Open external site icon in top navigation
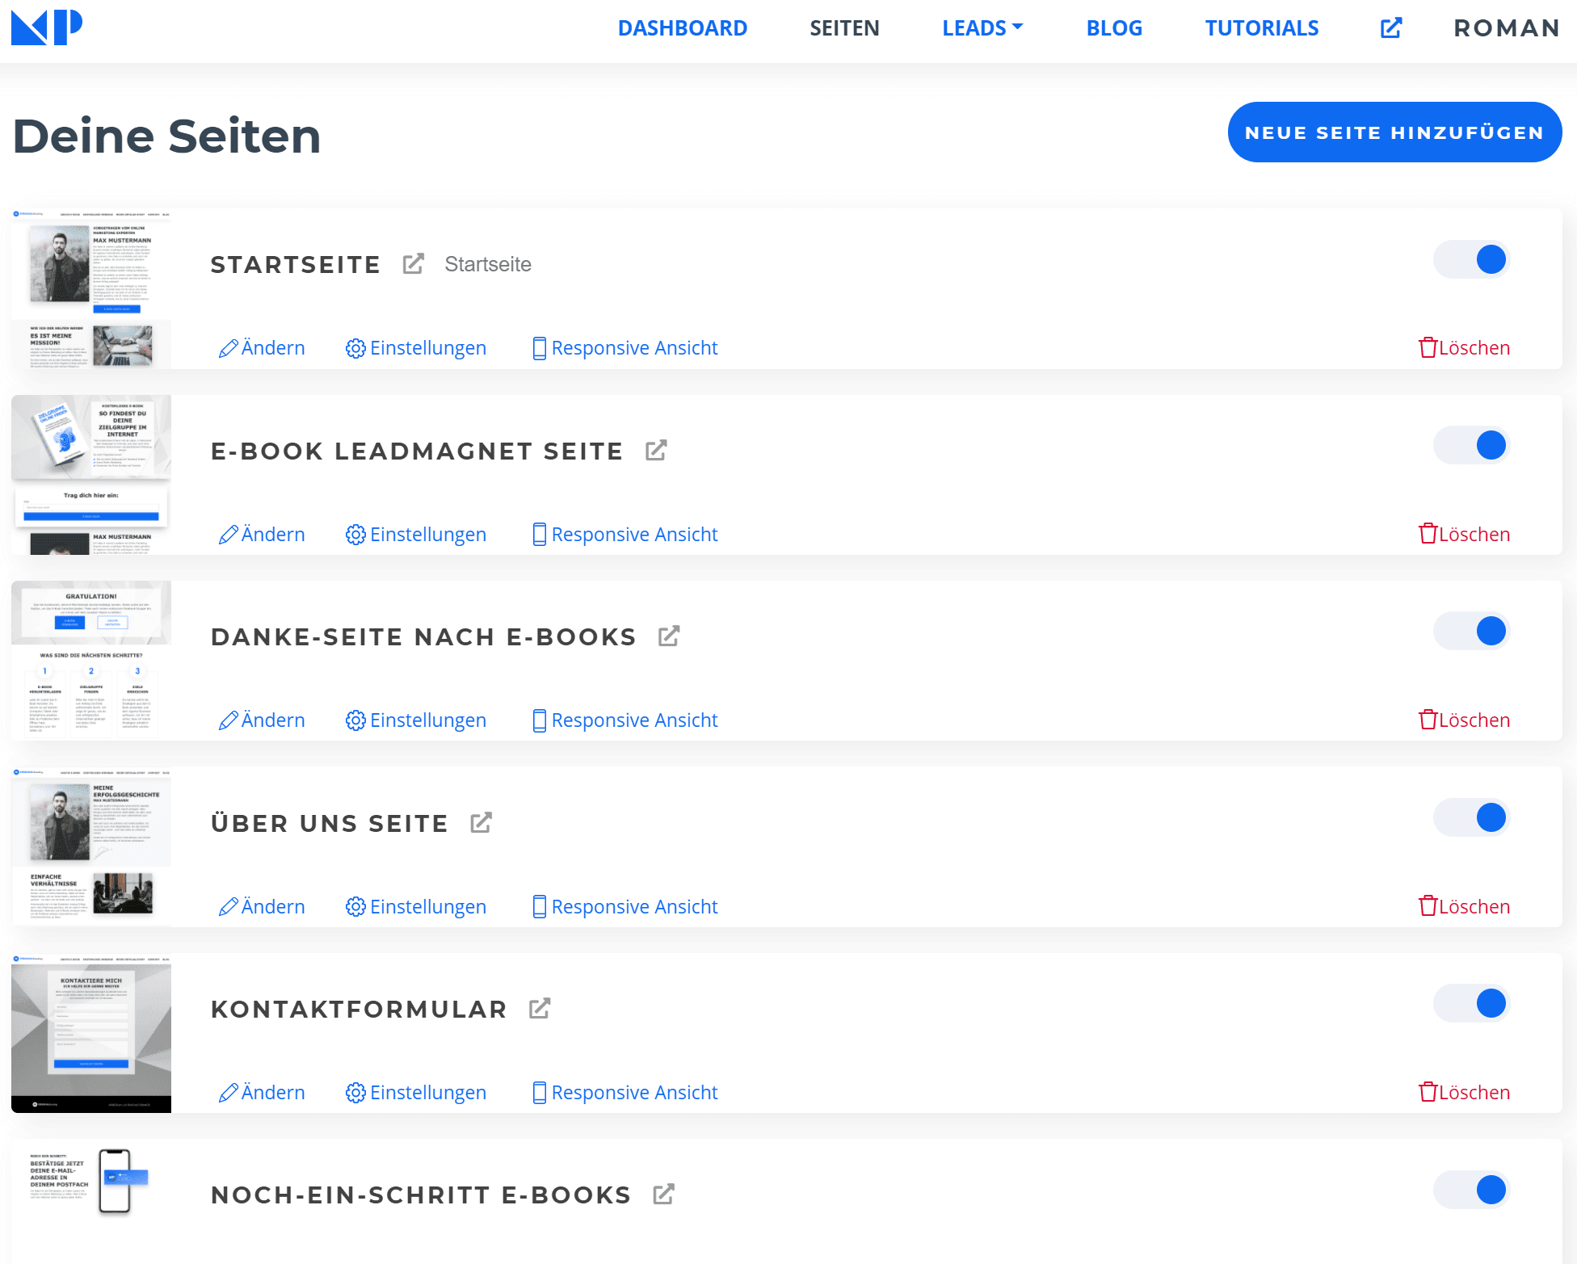Viewport: 1577px width, 1264px height. 1391,28
